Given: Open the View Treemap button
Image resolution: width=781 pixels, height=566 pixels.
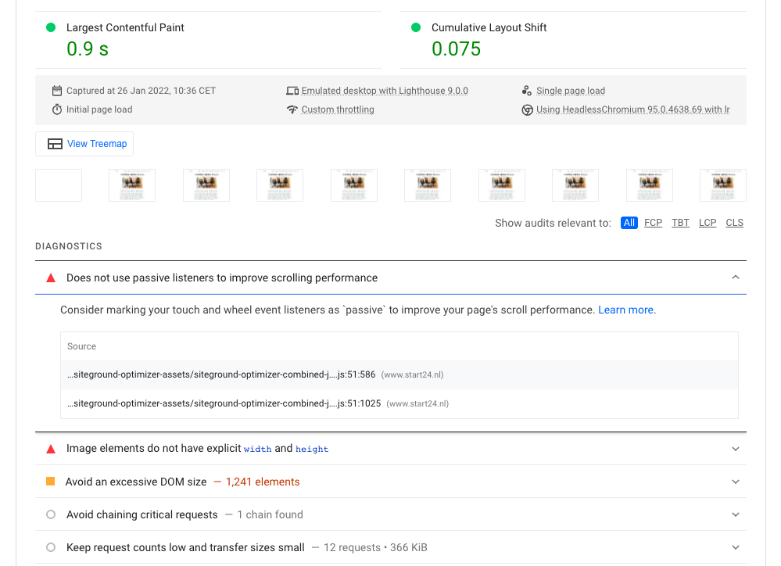Looking at the screenshot, I should (84, 143).
